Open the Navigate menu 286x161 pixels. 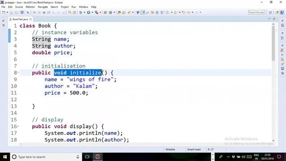(x=43, y=7)
